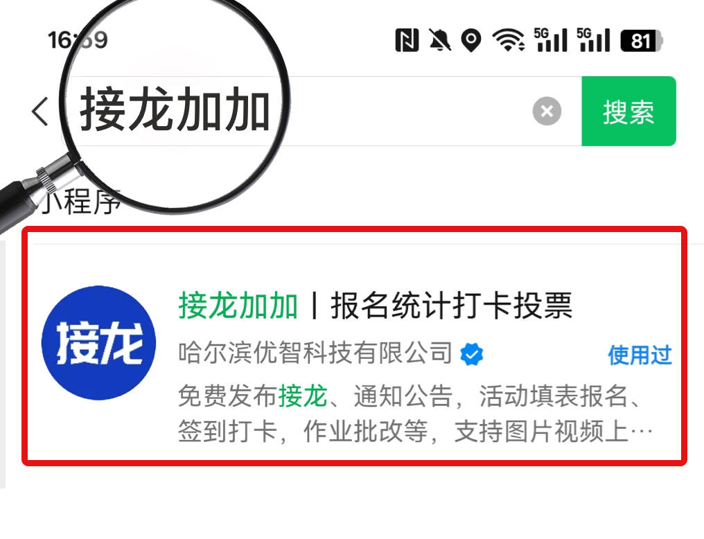Tap the status bar clock time

[x=78, y=40]
